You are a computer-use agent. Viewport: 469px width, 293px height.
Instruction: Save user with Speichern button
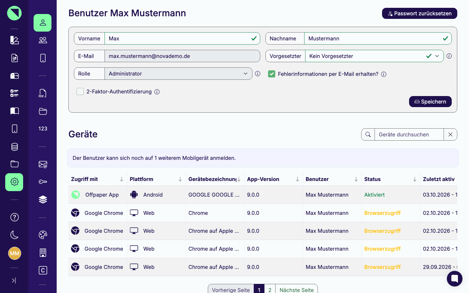pos(430,102)
